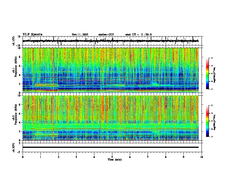Click the "3" tick on time axis
This screenshot has height=176, width=227.
tap(76, 157)
